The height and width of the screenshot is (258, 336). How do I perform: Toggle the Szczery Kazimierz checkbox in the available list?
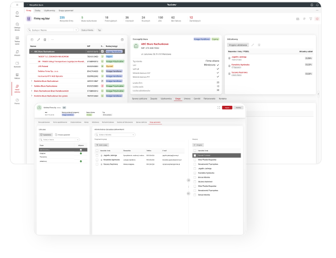tap(195, 181)
